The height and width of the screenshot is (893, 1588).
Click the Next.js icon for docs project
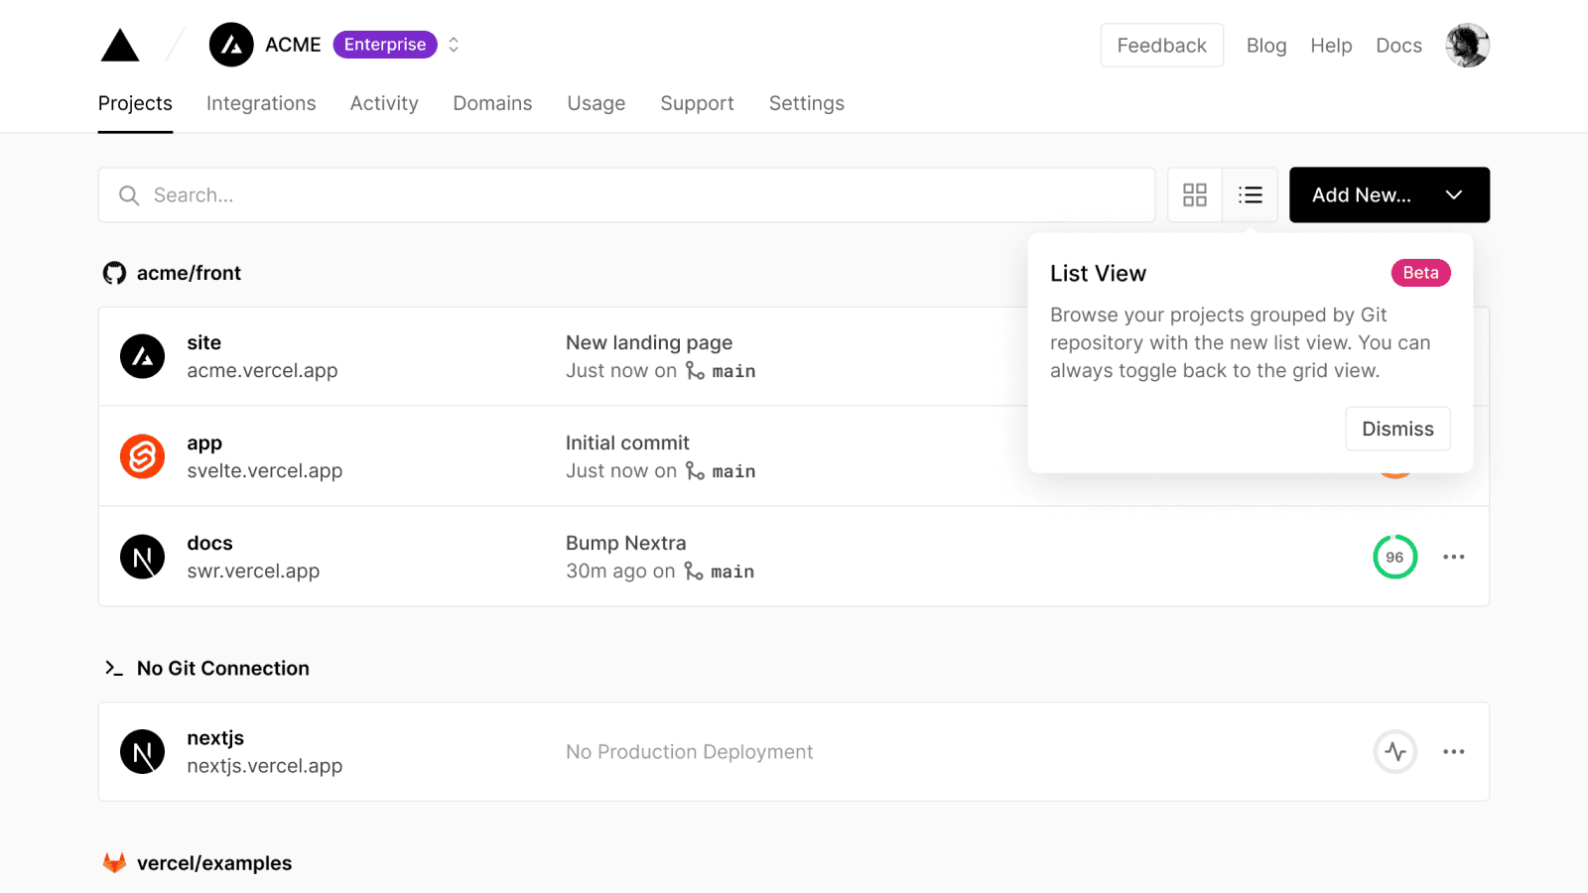(142, 557)
